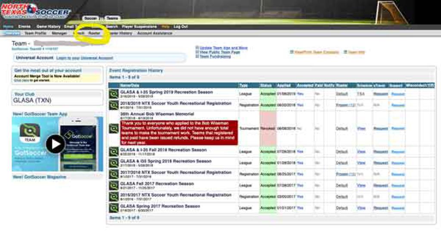Open the Roster tab
The width and height of the screenshot is (441, 237).
94,33
